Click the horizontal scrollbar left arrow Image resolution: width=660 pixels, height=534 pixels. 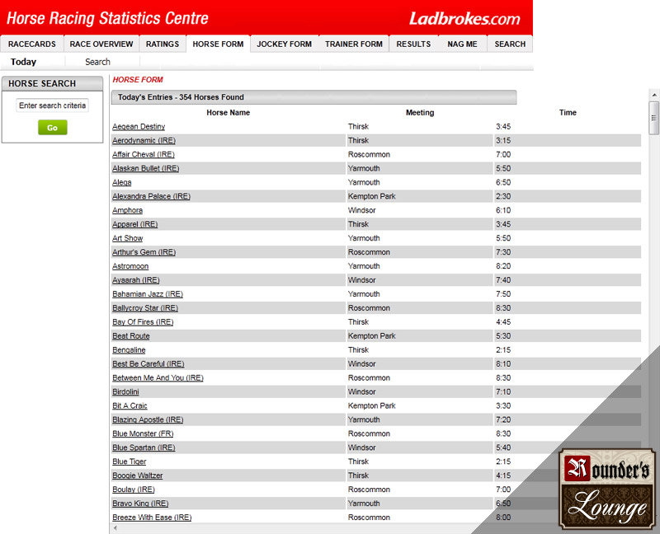[x=115, y=528]
